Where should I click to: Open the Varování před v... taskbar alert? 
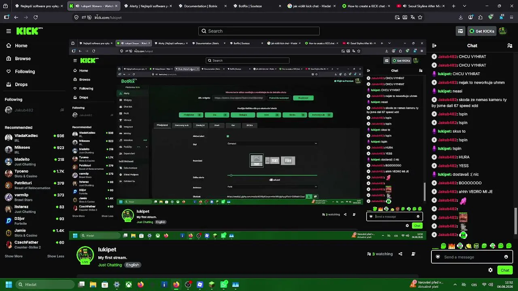coord(427,285)
